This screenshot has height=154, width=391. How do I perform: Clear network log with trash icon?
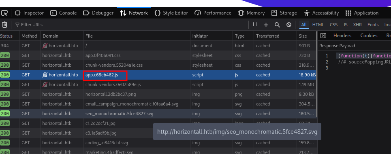click(4, 25)
